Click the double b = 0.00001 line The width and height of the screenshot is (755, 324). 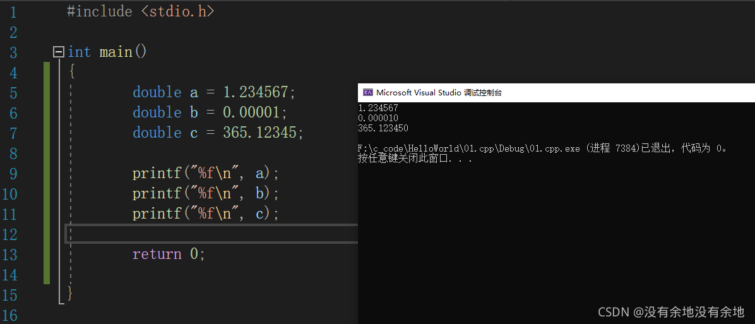point(210,112)
